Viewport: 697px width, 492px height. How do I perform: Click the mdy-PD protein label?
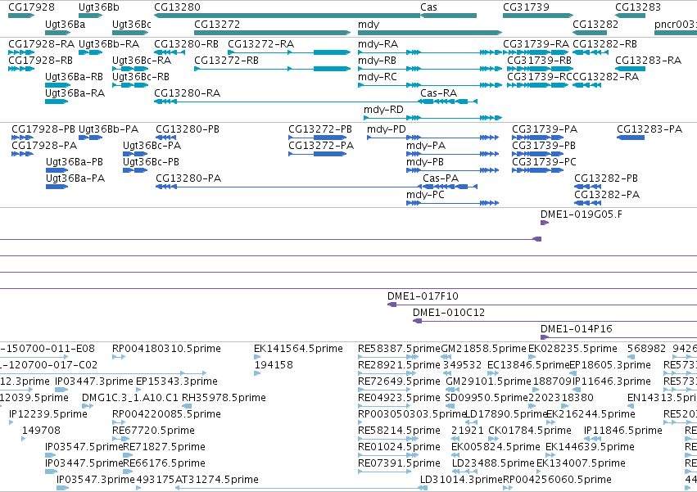tap(387, 129)
